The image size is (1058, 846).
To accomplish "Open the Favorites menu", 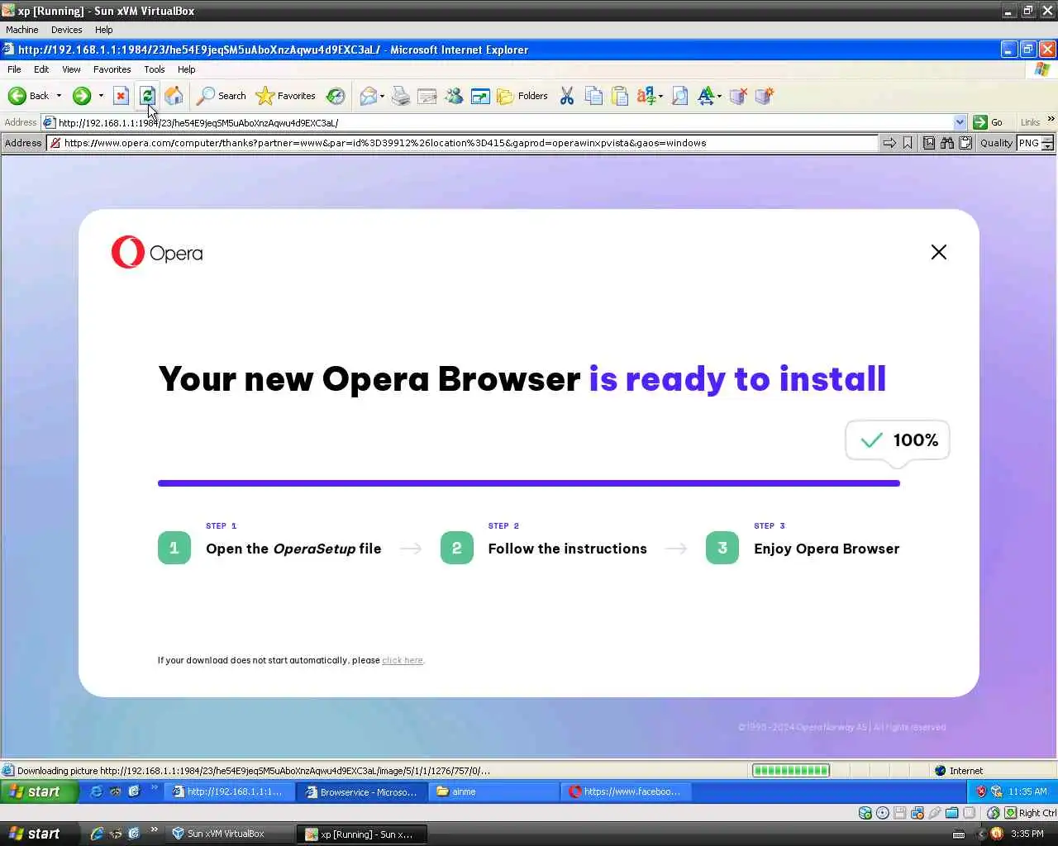I will point(112,69).
